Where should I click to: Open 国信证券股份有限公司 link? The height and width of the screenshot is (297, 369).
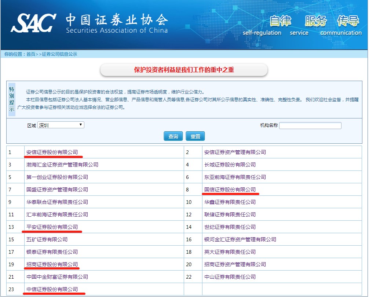tap(230, 190)
